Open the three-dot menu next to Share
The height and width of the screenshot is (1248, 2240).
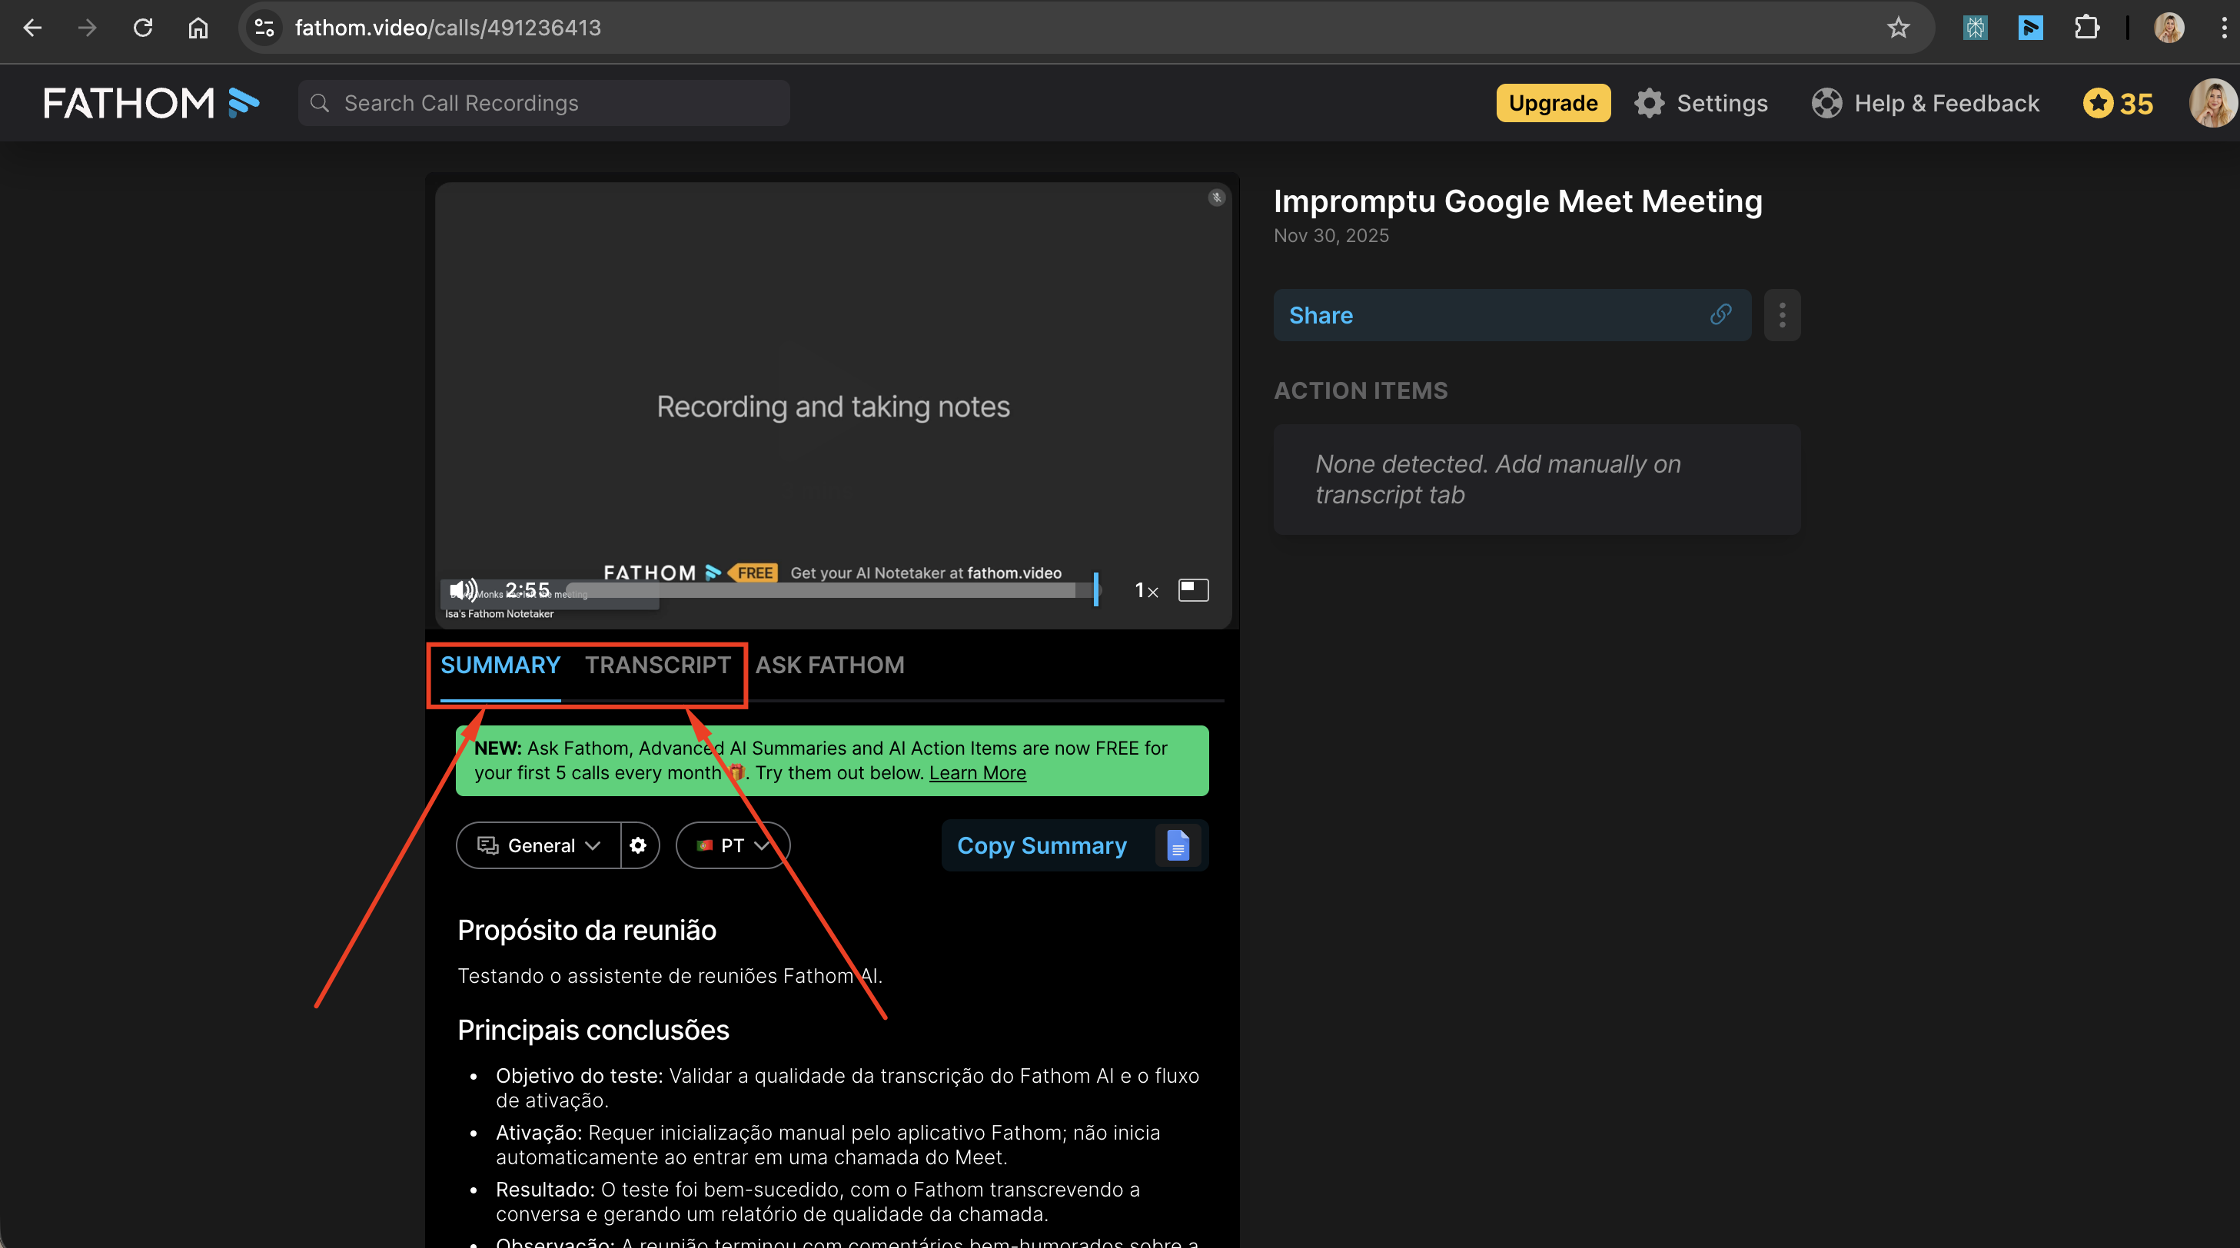pyautogui.click(x=1782, y=314)
